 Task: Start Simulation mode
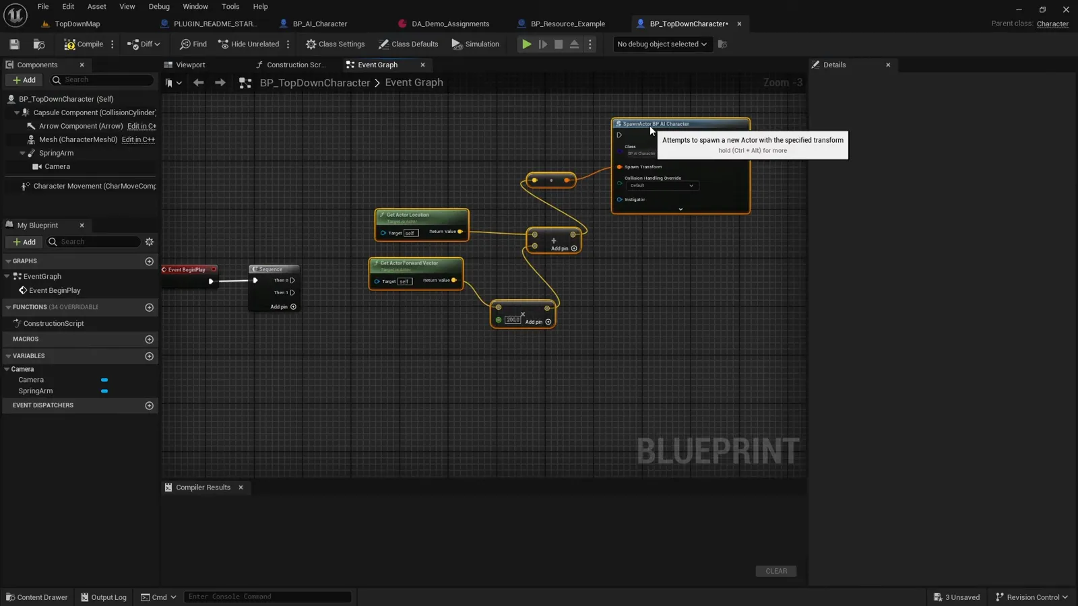point(476,44)
